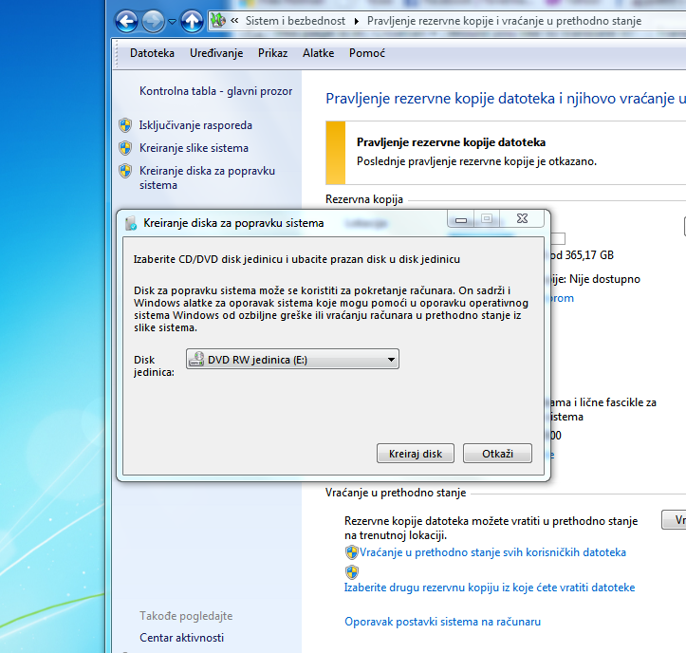Click the double chevron in the address bar

(x=234, y=20)
